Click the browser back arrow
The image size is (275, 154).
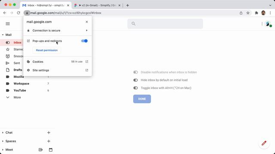point(5,13)
